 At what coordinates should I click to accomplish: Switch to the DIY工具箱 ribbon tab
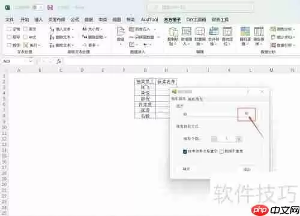coord(196,20)
